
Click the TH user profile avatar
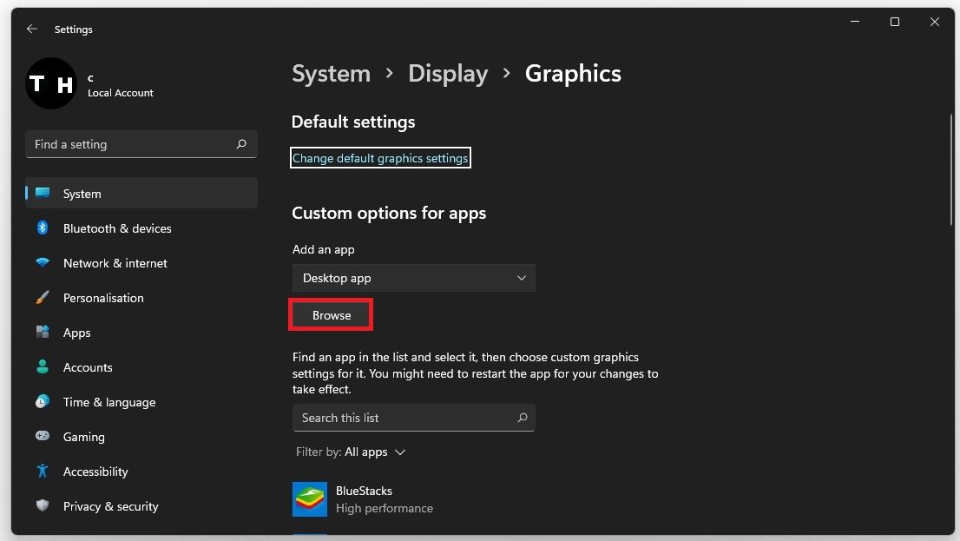click(51, 83)
